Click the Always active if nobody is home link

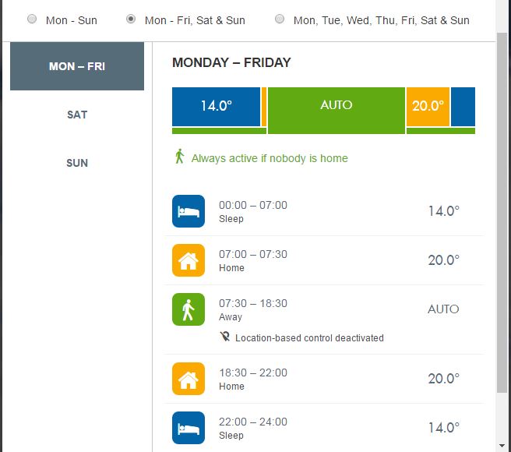[x=270, y=158]
